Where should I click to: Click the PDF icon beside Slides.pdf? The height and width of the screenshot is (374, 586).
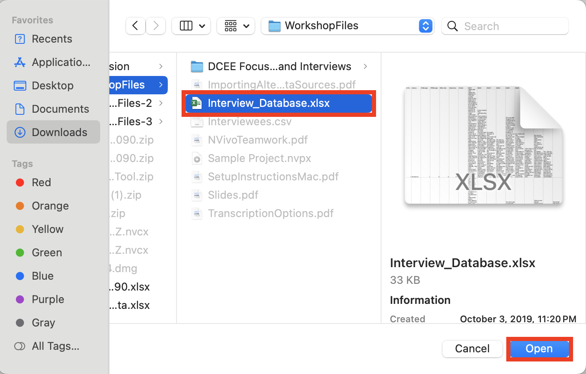point(197,195)
